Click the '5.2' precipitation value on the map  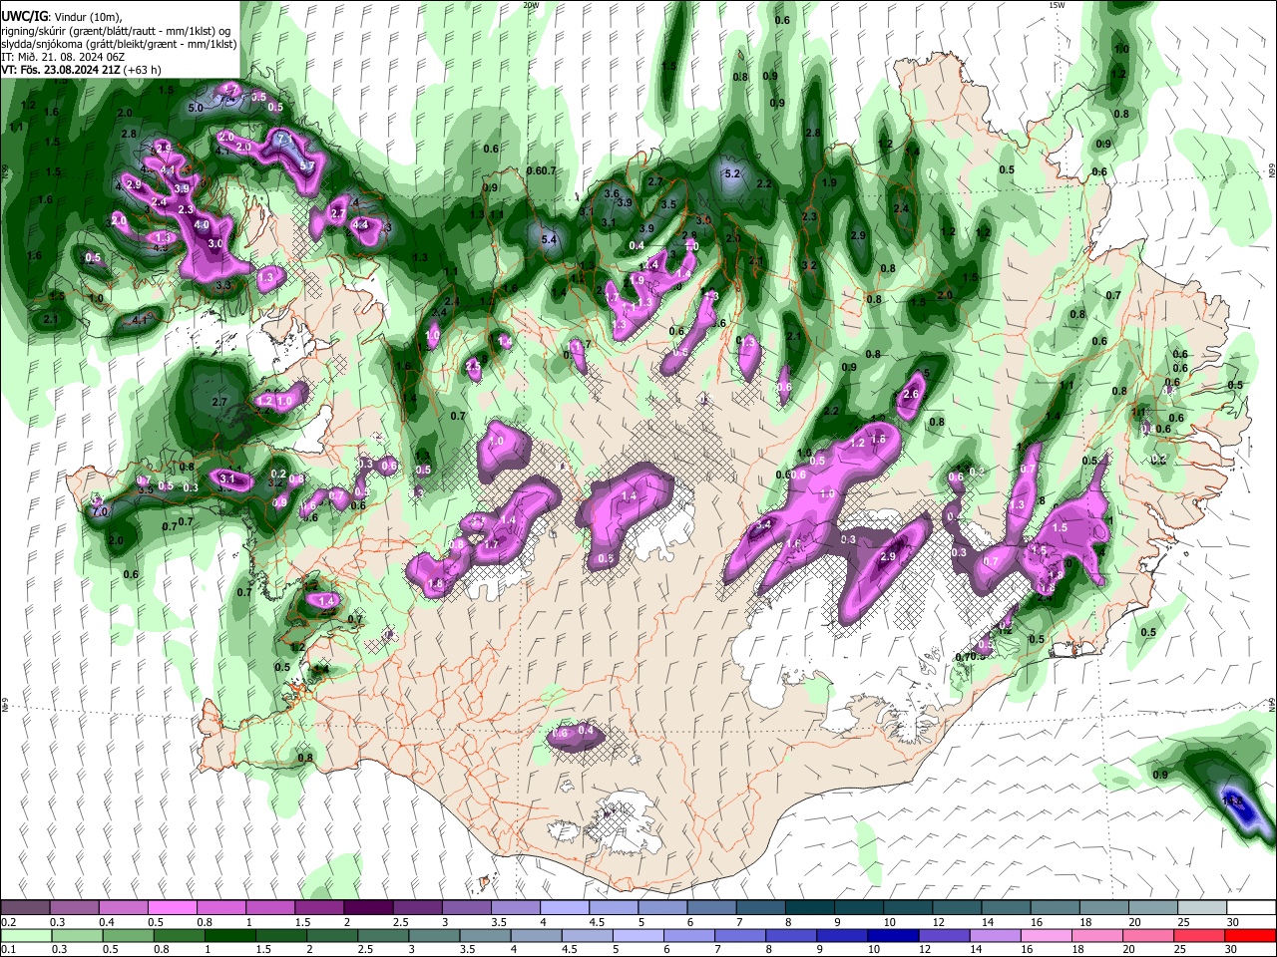coord(731,173)
